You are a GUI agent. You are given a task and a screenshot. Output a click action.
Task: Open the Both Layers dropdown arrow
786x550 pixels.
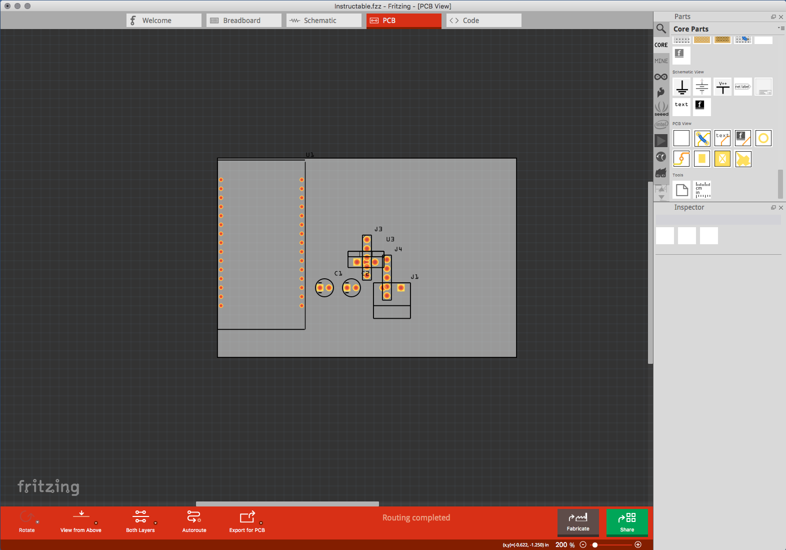click(x=155, y=523)
